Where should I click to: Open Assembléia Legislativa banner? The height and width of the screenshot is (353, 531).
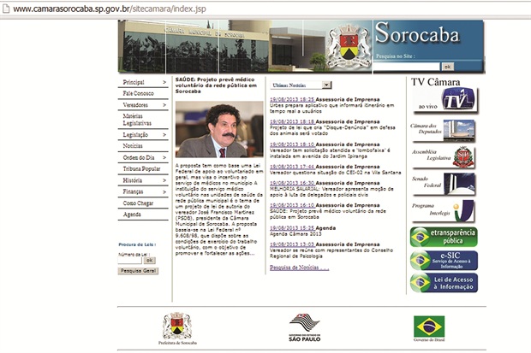coord(443,157)
